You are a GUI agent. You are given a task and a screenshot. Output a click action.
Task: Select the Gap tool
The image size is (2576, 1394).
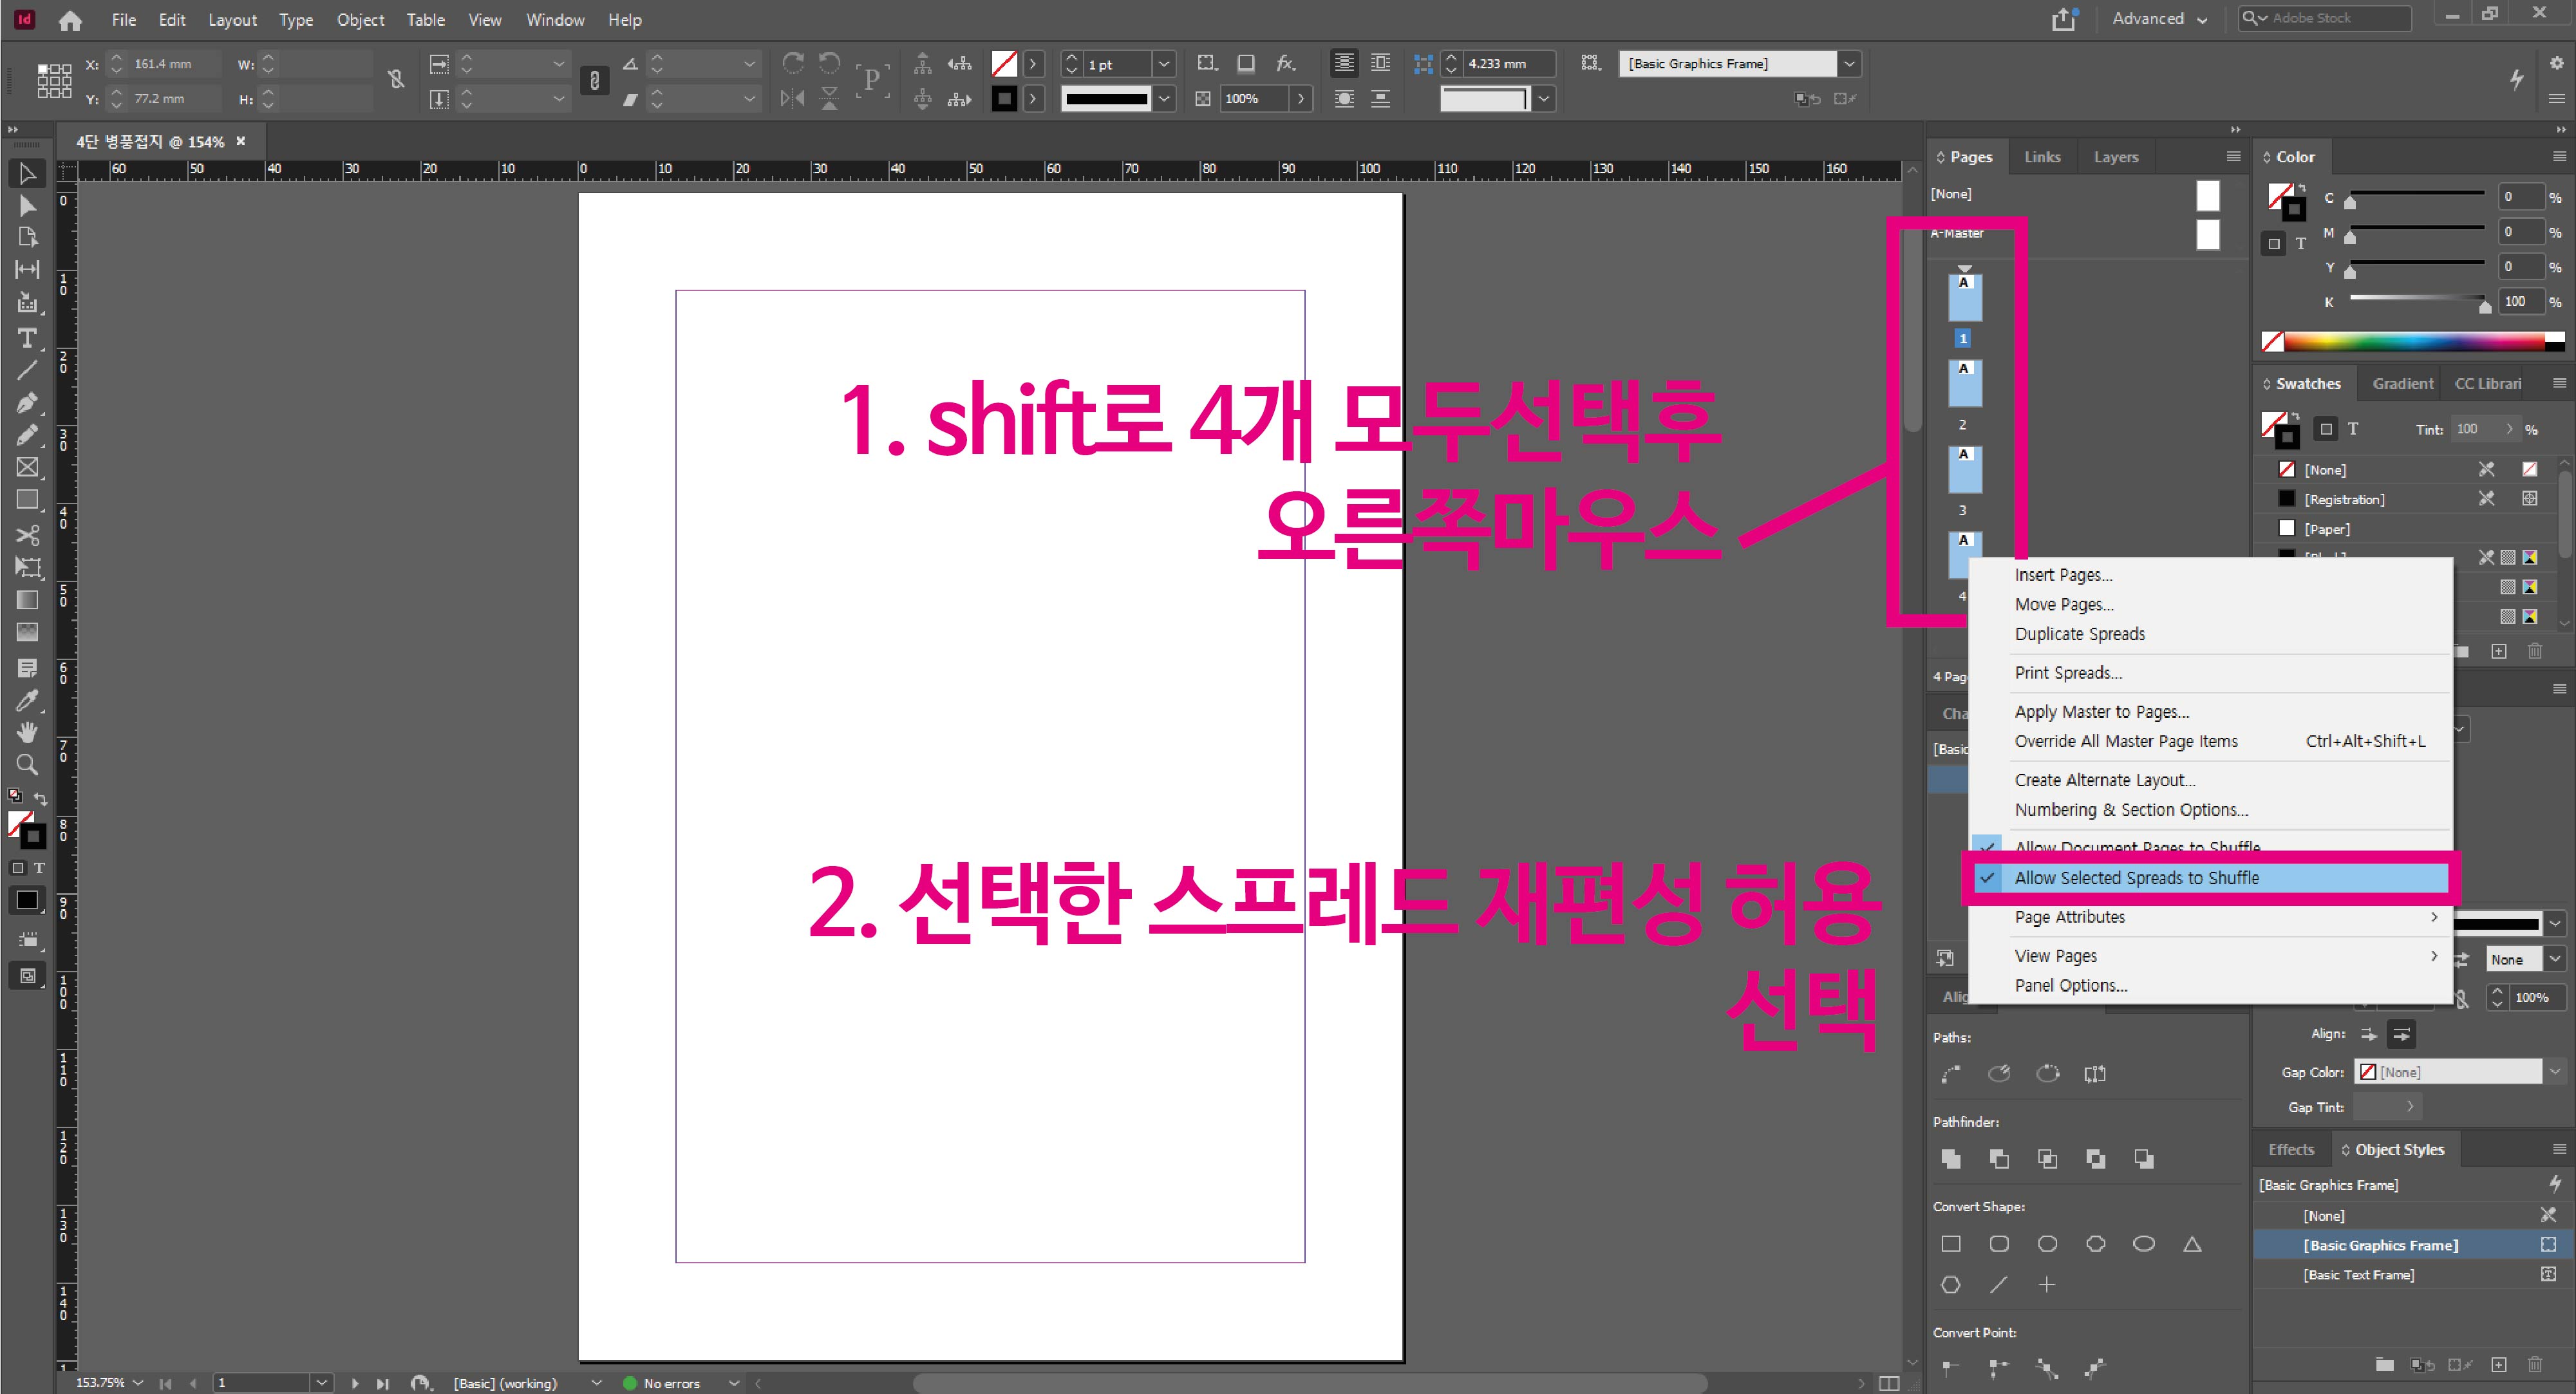27,269
